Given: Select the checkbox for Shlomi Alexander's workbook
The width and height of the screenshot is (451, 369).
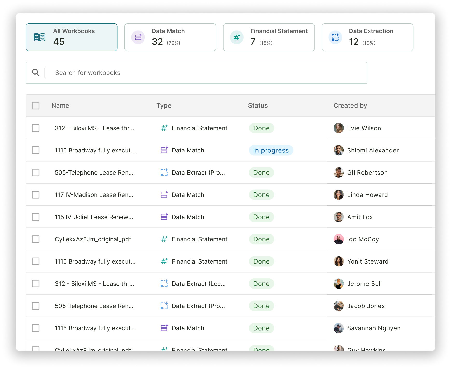Looking at the screenshot, I should [36, 150].
